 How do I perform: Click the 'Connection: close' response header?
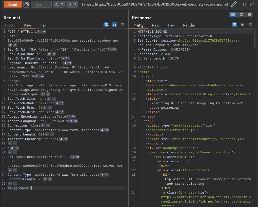click(x=154, y=54)
